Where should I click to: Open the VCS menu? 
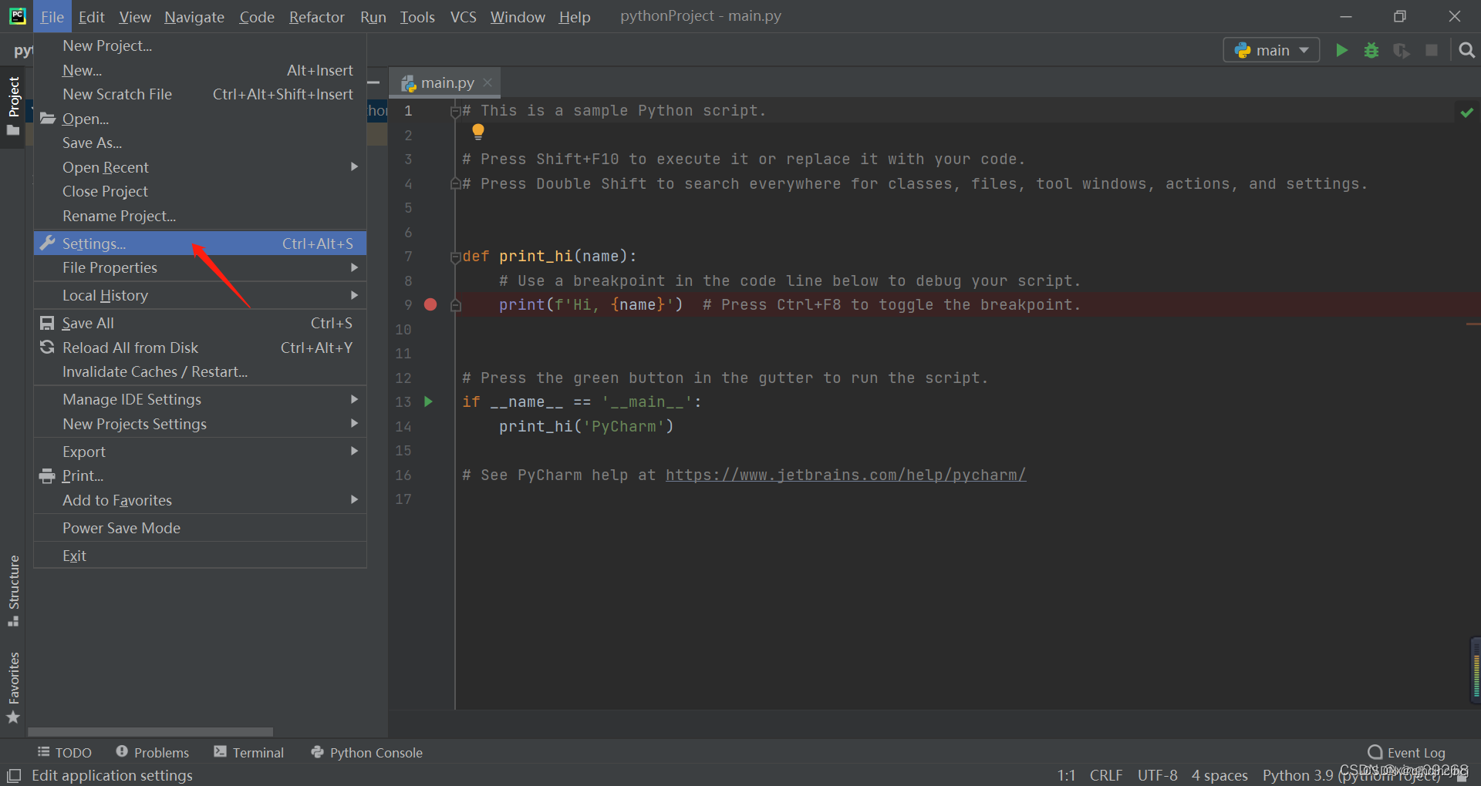(x=463, y=16)
